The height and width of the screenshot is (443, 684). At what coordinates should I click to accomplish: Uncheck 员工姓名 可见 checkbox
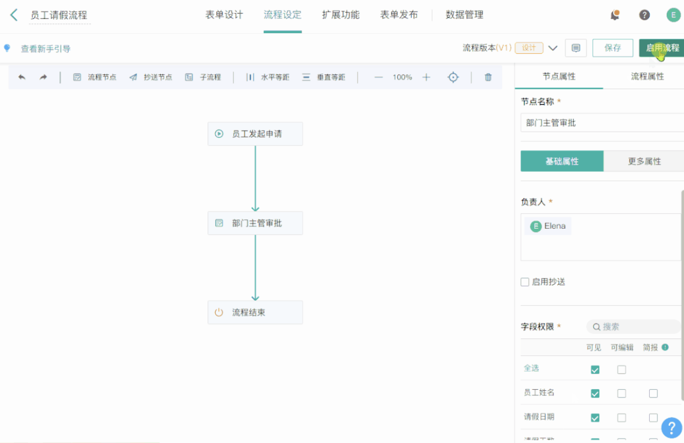[x=595, y=393]
